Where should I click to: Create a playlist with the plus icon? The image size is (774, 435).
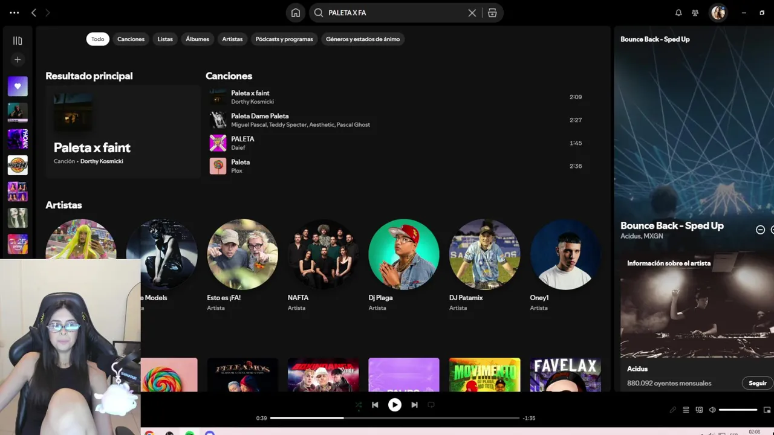[x=18, y=60]
